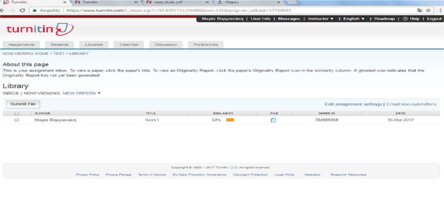444x205 pixels.
Task: Open the Chrome three-dot menu
Action: tap(440, 10)
